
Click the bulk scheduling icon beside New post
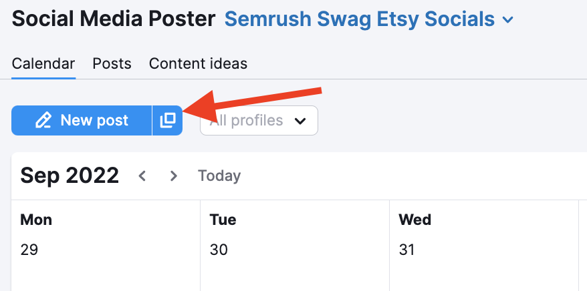[x=167, y=120]
